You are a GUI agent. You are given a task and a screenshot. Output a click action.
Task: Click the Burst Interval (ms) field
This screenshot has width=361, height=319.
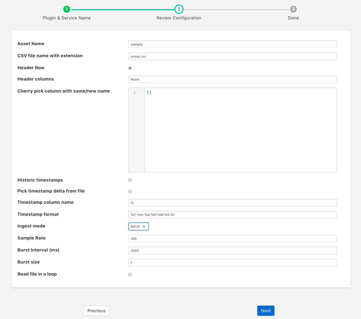[233, 250]
